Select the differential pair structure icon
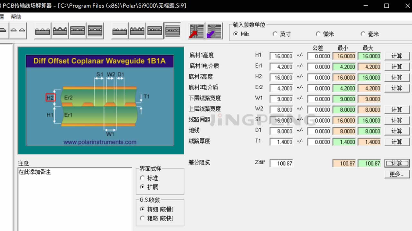Screen dimensions: 412x231 pos(18,31)
